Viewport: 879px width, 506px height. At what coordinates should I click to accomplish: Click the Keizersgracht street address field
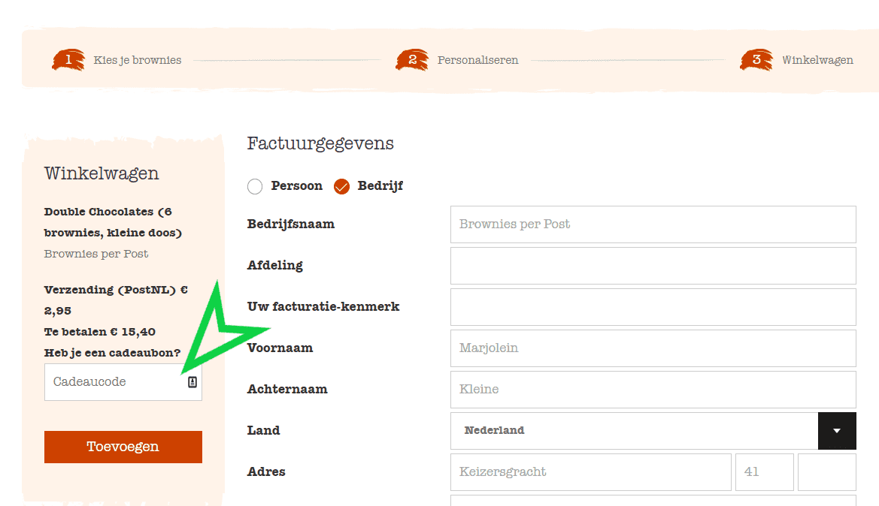click(x=590, y=472)
